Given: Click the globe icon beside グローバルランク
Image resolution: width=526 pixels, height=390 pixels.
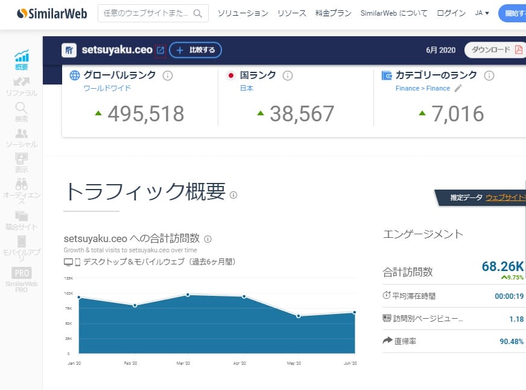Looking at the screenshot, I should (x=74, y=75).
